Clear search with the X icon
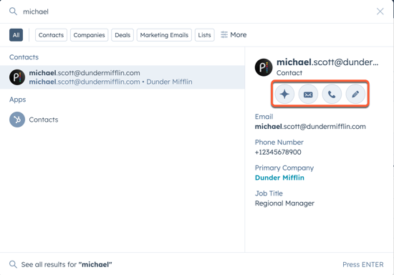 [x=380, y=11]
